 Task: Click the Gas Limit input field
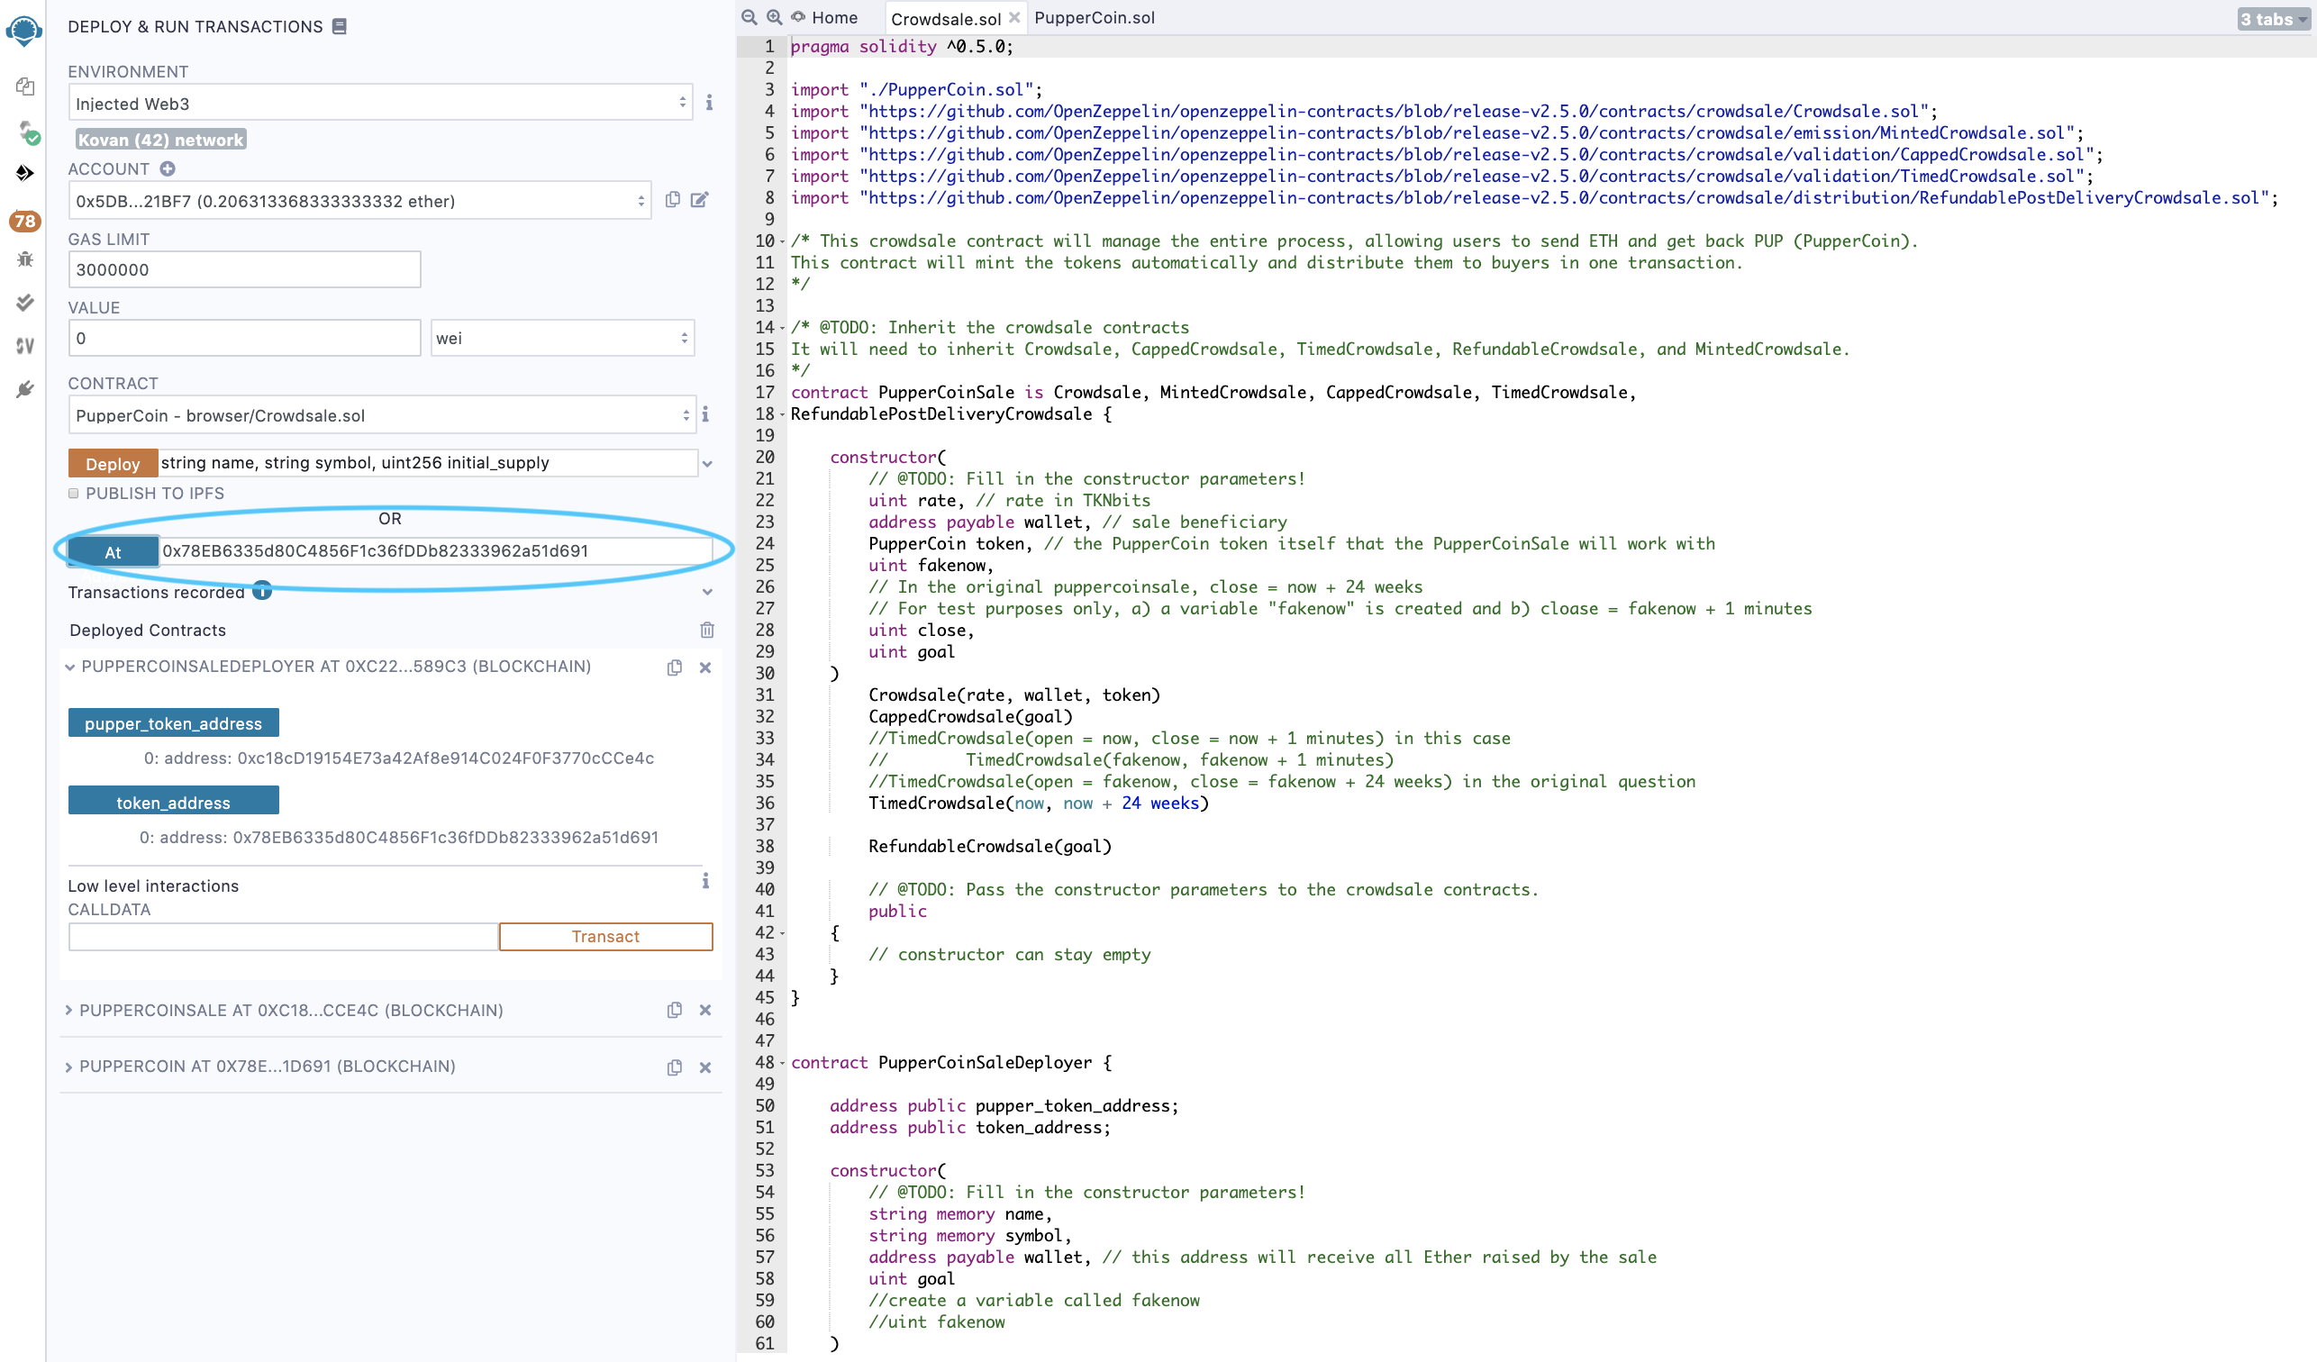(x=244, y=269)
